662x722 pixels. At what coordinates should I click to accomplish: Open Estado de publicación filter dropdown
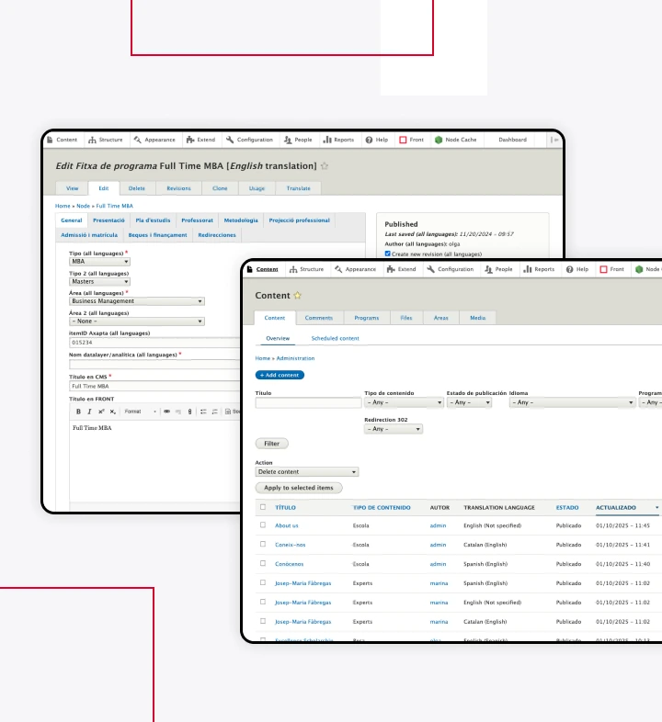(469, 402)
